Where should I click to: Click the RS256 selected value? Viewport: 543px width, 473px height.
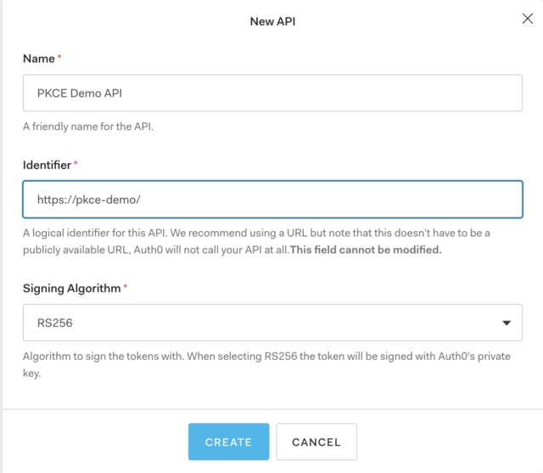(54, 323)
